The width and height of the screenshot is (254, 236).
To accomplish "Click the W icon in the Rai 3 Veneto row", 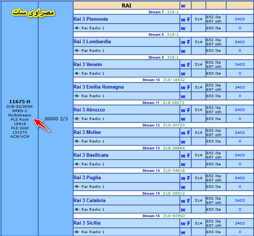I will coord(183,65).
